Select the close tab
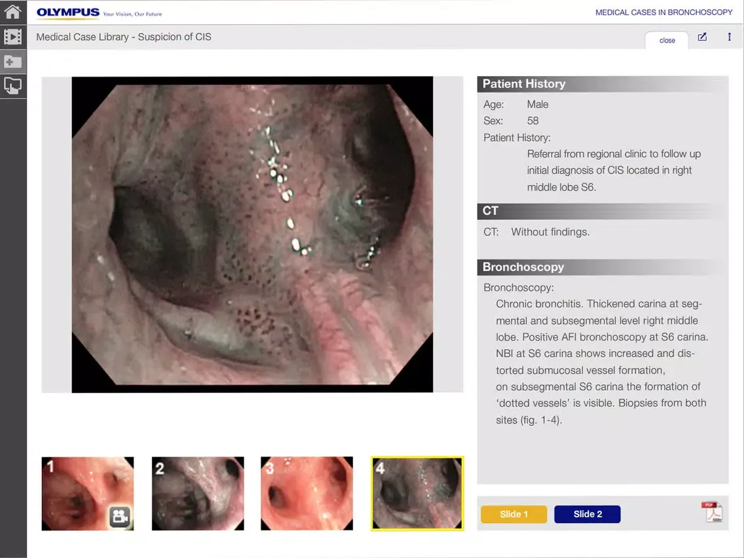The image size is (744, 558). point(667,41)
